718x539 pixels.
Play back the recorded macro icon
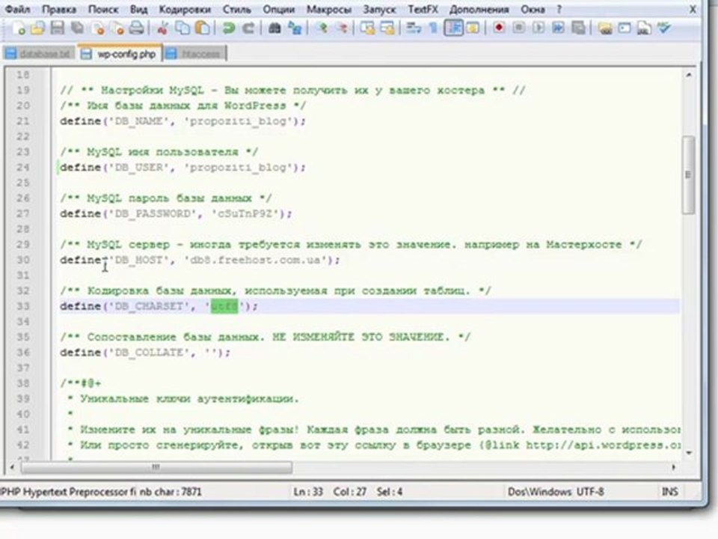pos(538,28)
